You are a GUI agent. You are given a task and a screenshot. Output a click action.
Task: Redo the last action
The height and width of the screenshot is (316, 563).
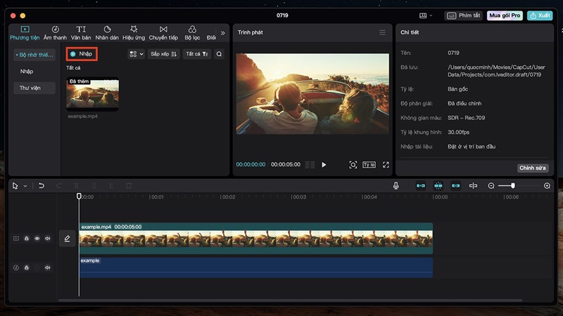coord(59,185)
